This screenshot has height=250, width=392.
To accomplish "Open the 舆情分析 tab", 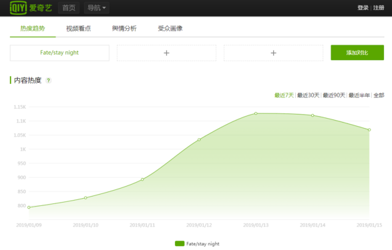I will [124, 29].
